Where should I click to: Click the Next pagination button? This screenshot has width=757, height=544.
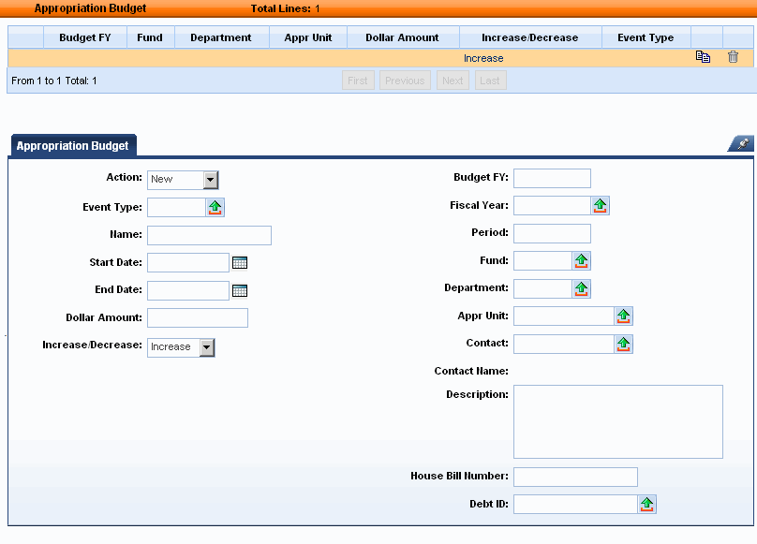click(x=453, y=81)
